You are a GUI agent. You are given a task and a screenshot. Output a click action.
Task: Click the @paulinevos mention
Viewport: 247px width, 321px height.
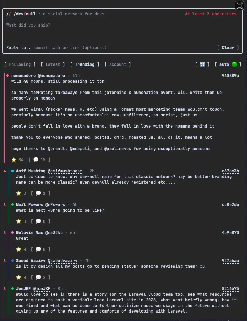[x=118, y=149]
